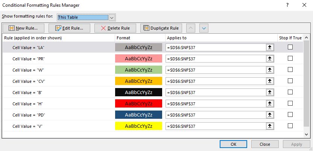313x151 pixels.
Task: Click the New Rule button
Action: tap(23, 28)
